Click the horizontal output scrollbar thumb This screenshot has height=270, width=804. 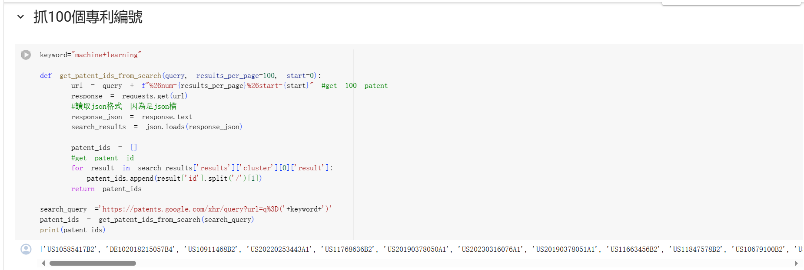coord(93,263)
